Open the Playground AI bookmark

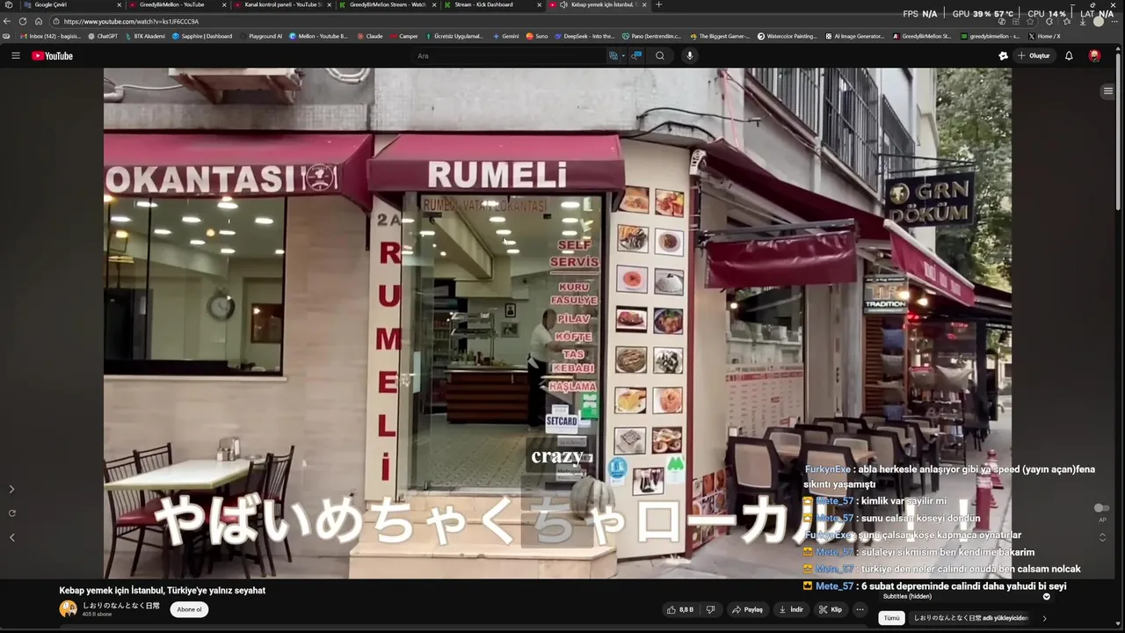pos(261,36)
